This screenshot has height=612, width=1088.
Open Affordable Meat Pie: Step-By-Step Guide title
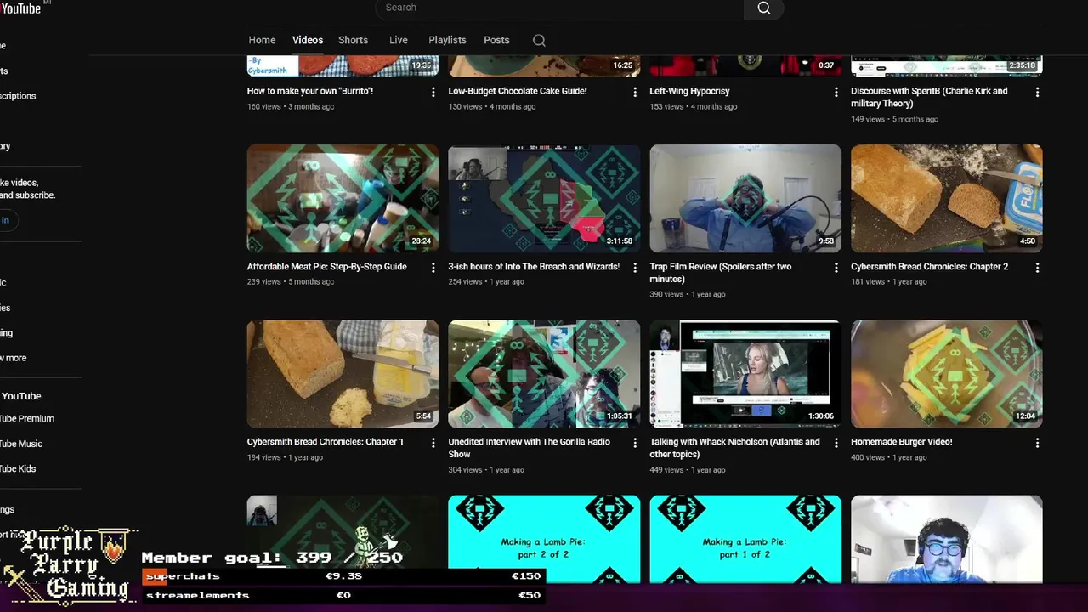tap(326, 267)
